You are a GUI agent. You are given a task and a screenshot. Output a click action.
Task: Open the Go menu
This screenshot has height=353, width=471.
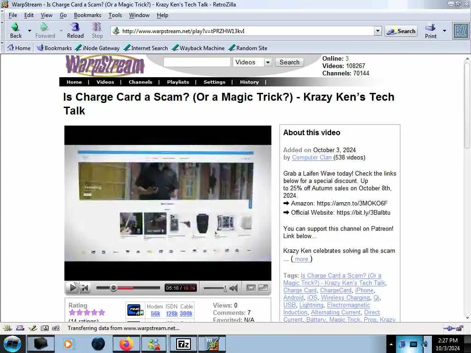click(x=63, y=15)
